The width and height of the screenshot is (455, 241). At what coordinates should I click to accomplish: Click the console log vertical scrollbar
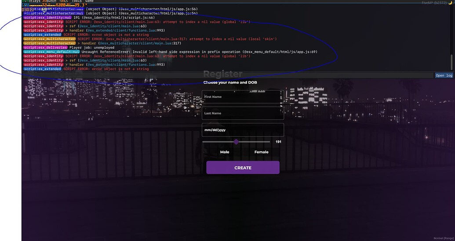(451, 62)
